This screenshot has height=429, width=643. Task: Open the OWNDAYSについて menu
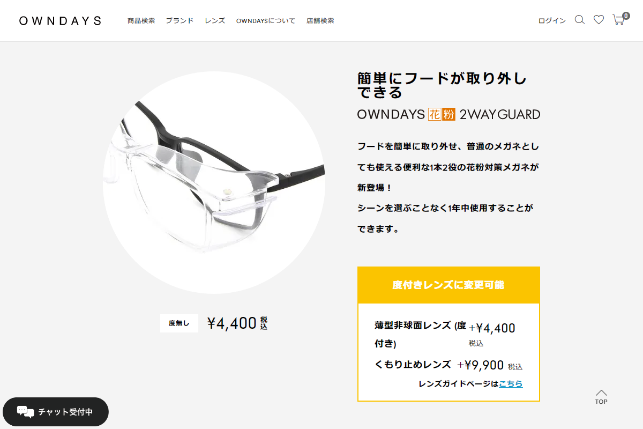(266, 21)
